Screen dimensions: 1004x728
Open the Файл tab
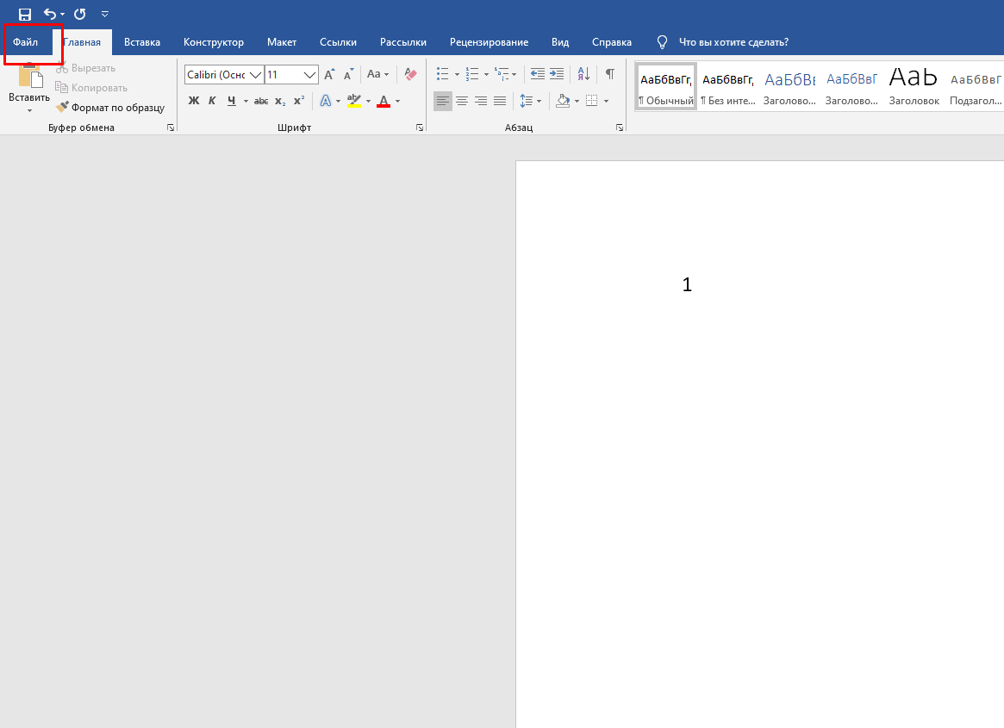[x=25, y=42]
